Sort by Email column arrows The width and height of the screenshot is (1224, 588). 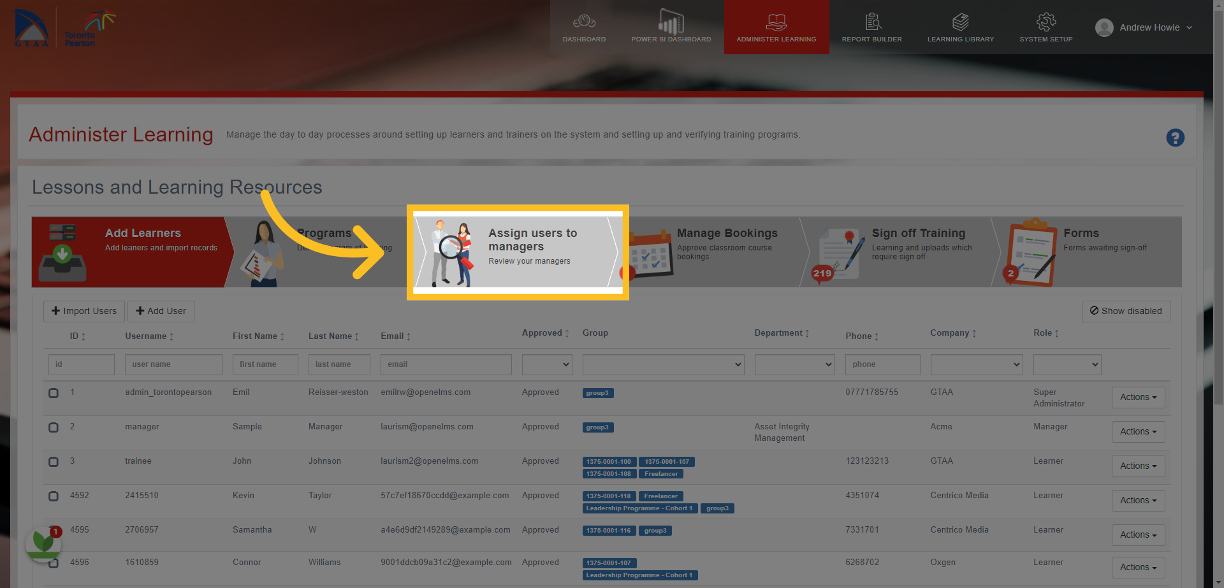[408, 336]
